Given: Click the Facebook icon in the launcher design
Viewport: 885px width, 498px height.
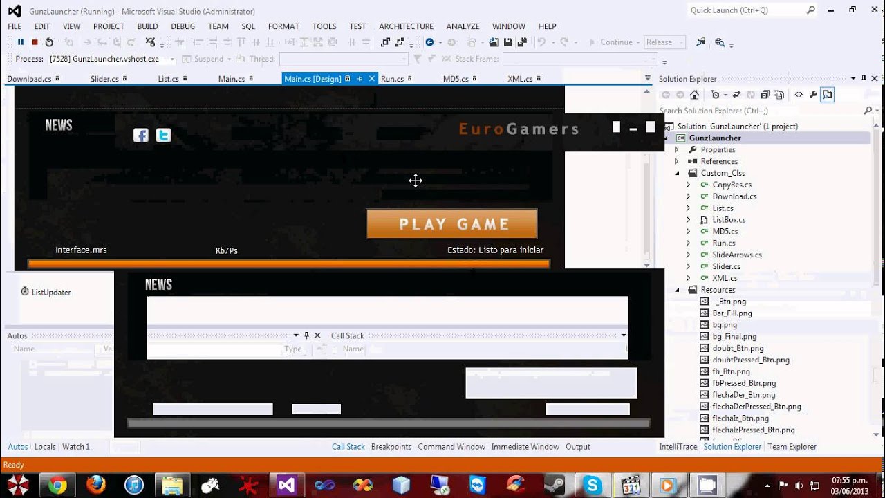Looking at the screenshot, I should pos(141,136).
